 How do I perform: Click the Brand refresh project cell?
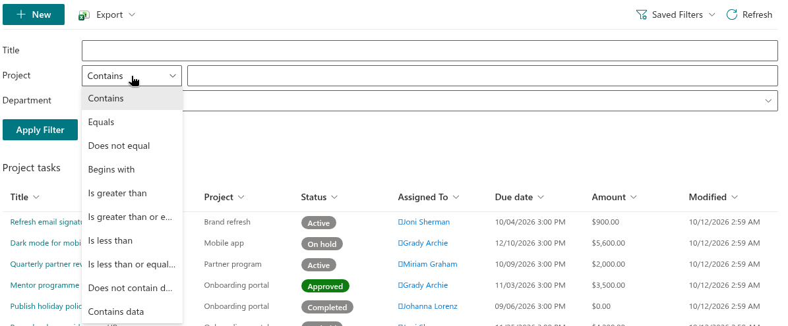tap(227, 222)
